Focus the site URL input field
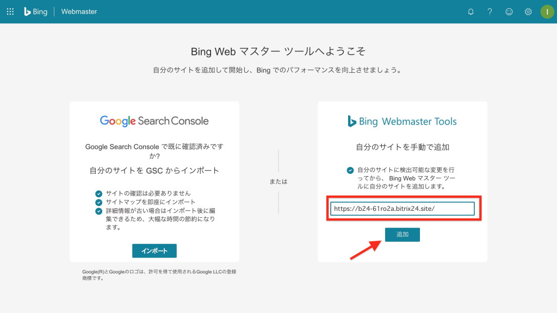557x313 pixels. (402, 209)
